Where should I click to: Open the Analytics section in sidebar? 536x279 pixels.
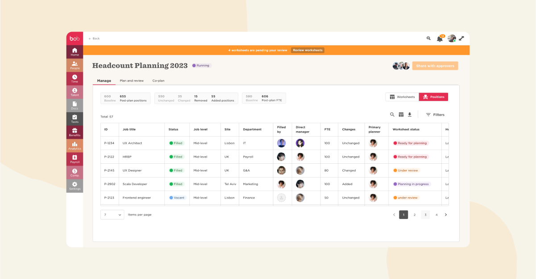tap(75, 146)
